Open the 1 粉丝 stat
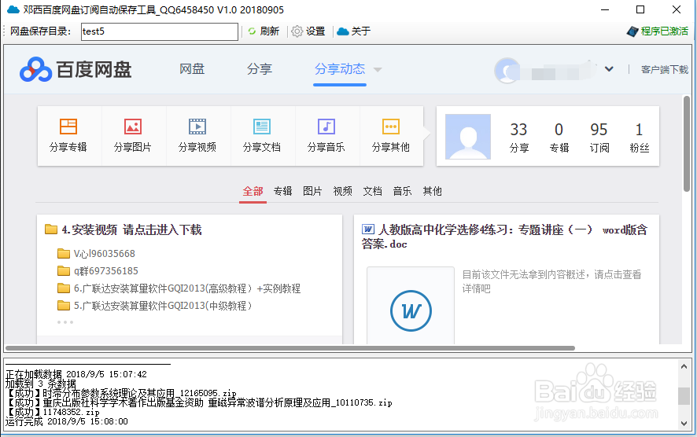Screen dimensions: 697x437 [640, 138]
